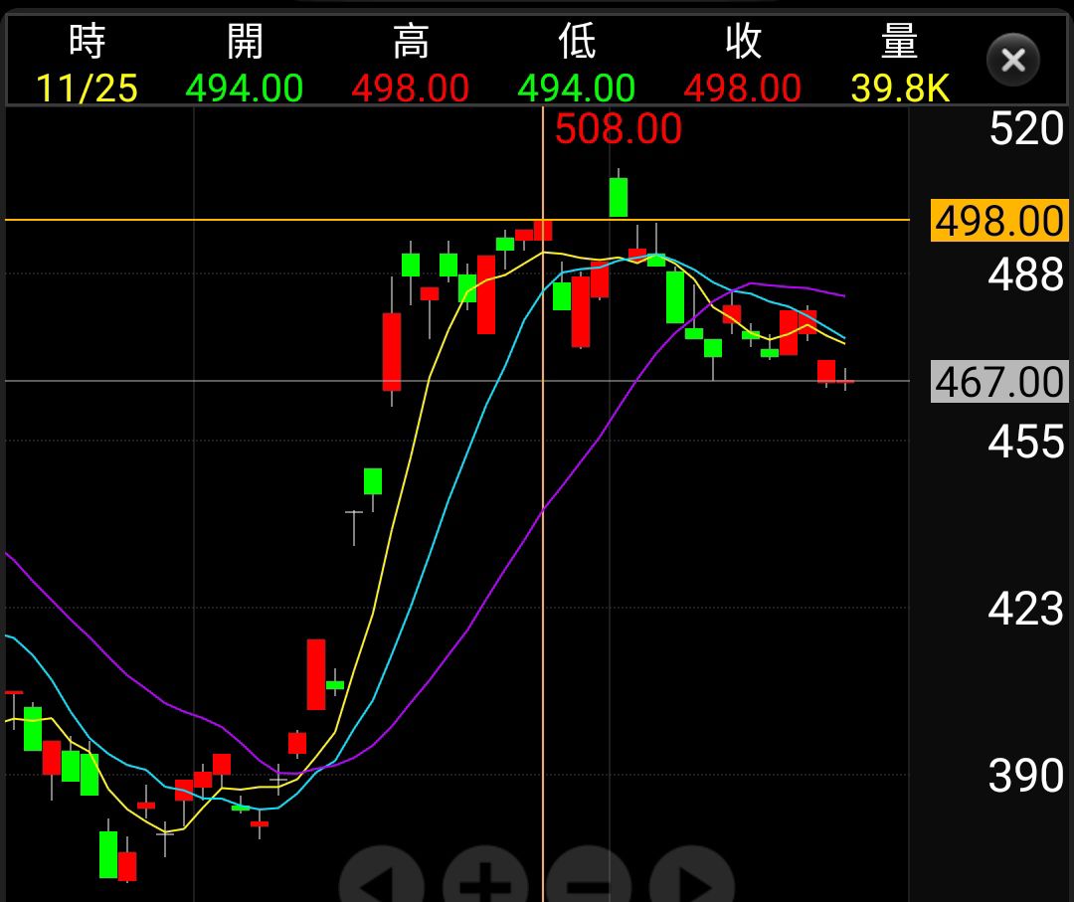This screenshot has height=902, width=1074.
Task: Tap the left arrow to scroll chart back
Action: click(382, 879)
